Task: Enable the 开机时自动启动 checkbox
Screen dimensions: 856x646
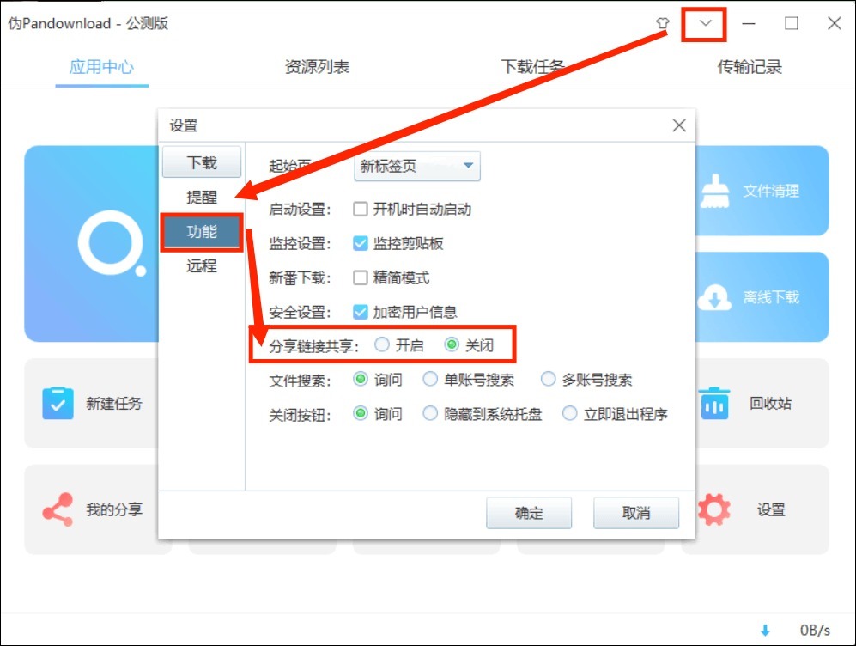Action: pyautogui.click(x=361, y=210)
